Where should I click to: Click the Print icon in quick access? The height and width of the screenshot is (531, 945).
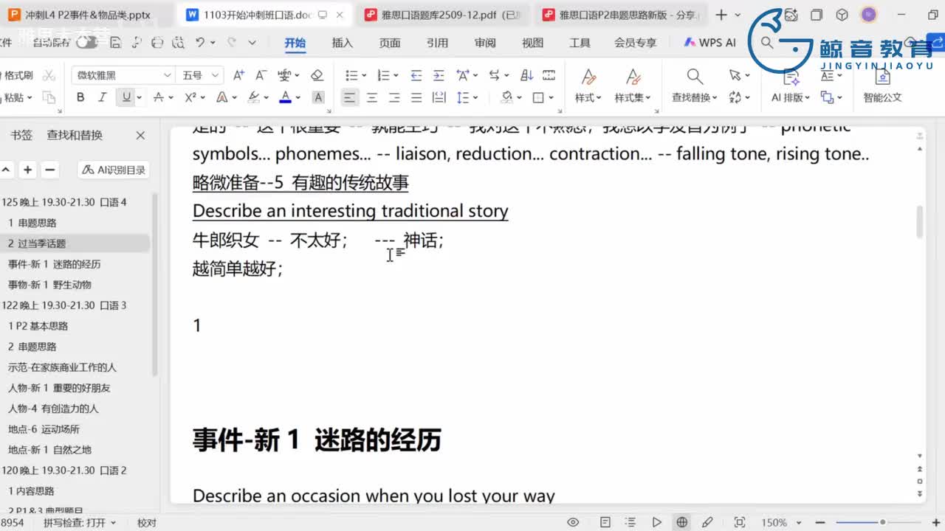click(x=157, y=43)
